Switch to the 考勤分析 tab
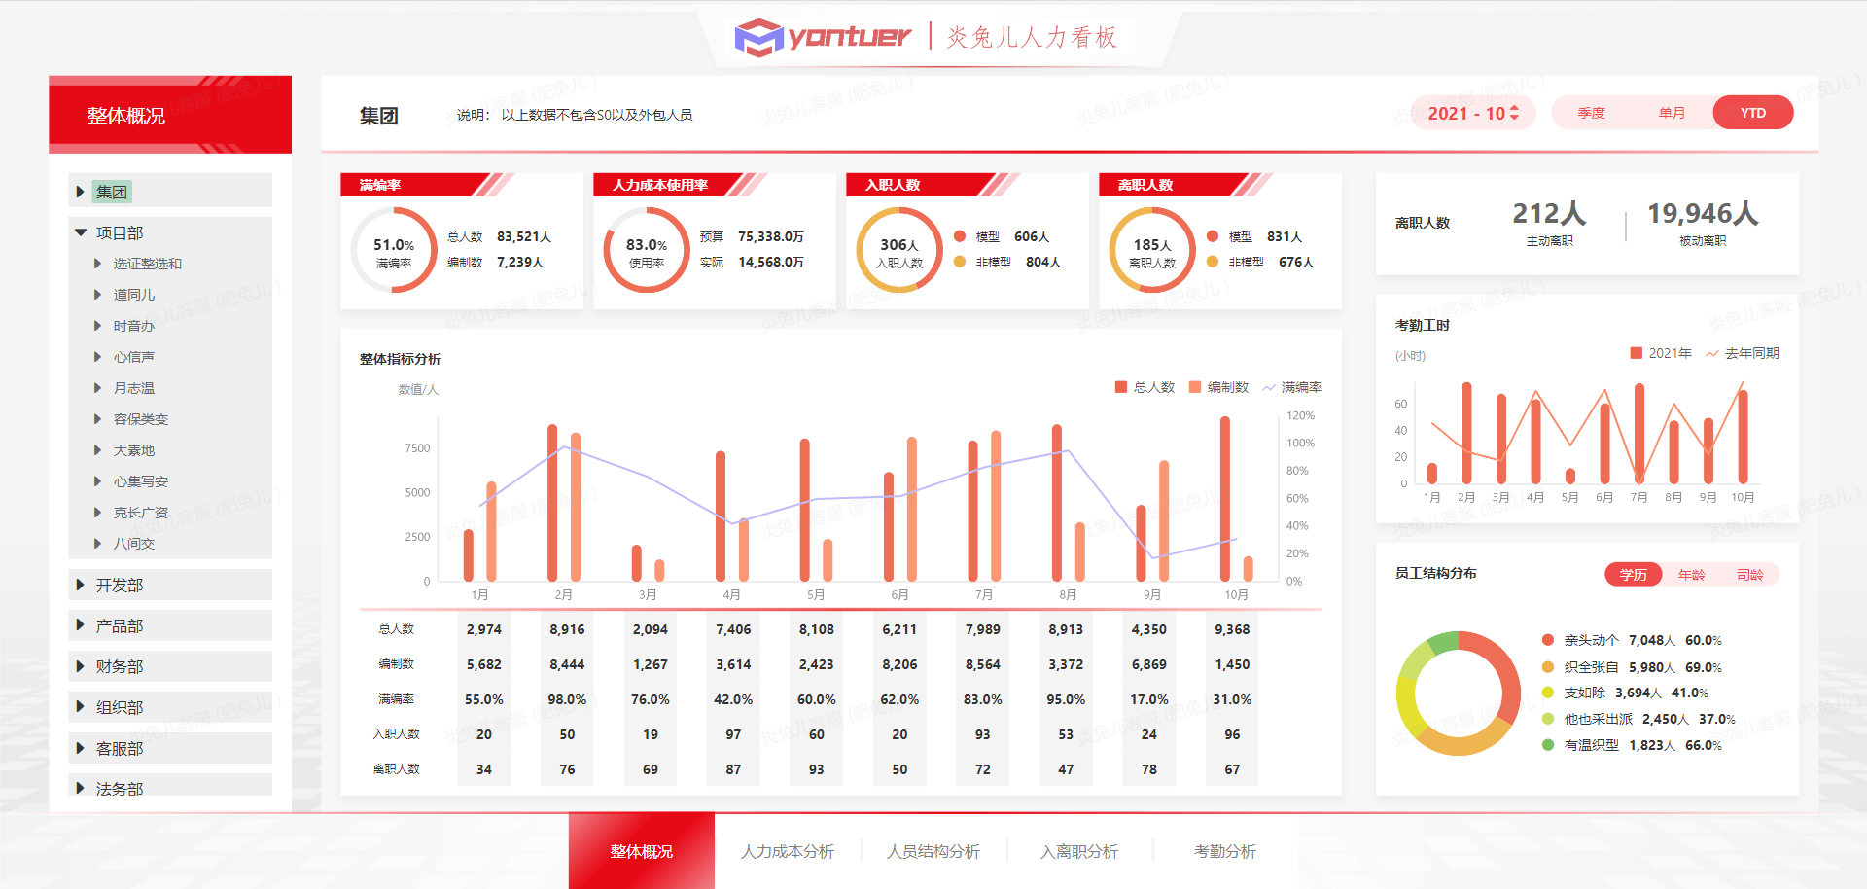 (1224, 851)
